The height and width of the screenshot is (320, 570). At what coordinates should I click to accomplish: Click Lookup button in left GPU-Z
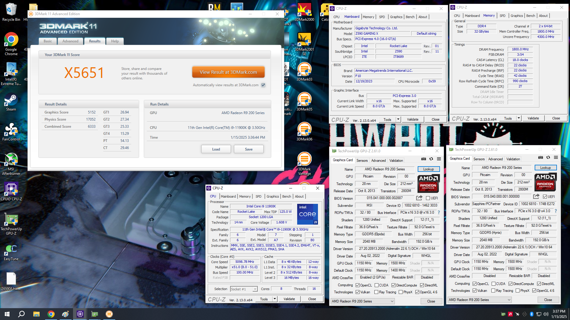point(428,169)
